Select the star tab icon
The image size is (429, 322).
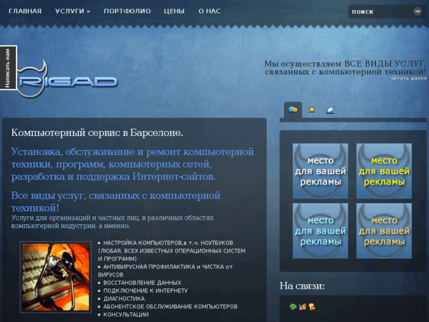click(x=312, y=110)
